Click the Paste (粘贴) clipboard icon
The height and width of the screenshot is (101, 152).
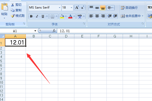point(4,7)
